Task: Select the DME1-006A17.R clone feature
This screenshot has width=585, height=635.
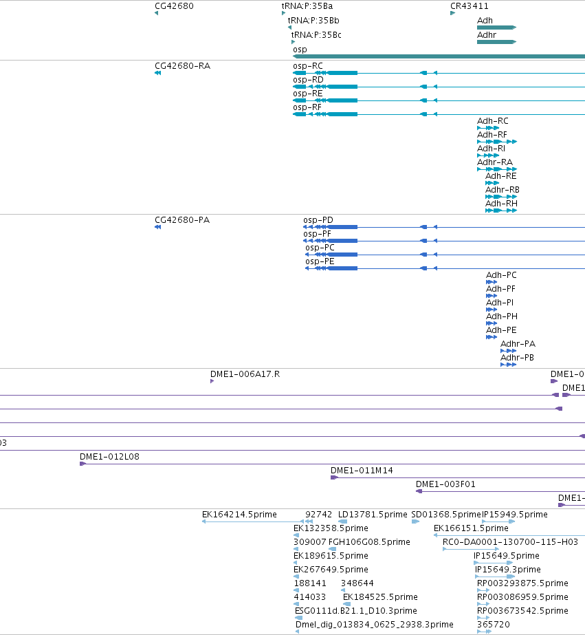Action: click(212, 381)
